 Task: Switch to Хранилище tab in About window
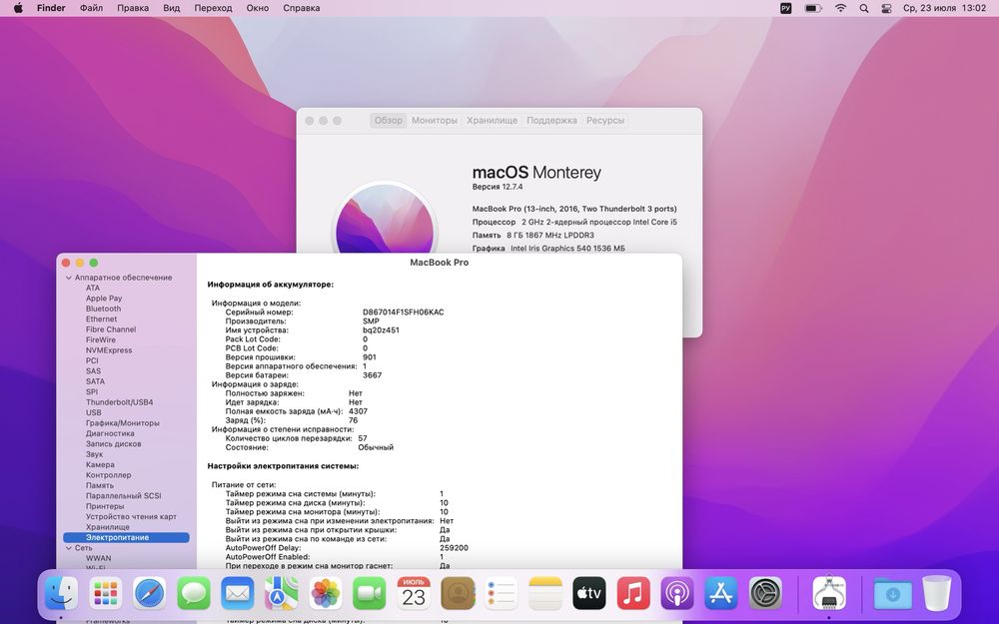coord(492,121)
